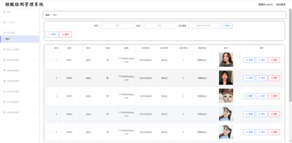Screen dimensions: 292x143
Task: Open 详情 for the 账号4 row
Action: coord(249,114)
